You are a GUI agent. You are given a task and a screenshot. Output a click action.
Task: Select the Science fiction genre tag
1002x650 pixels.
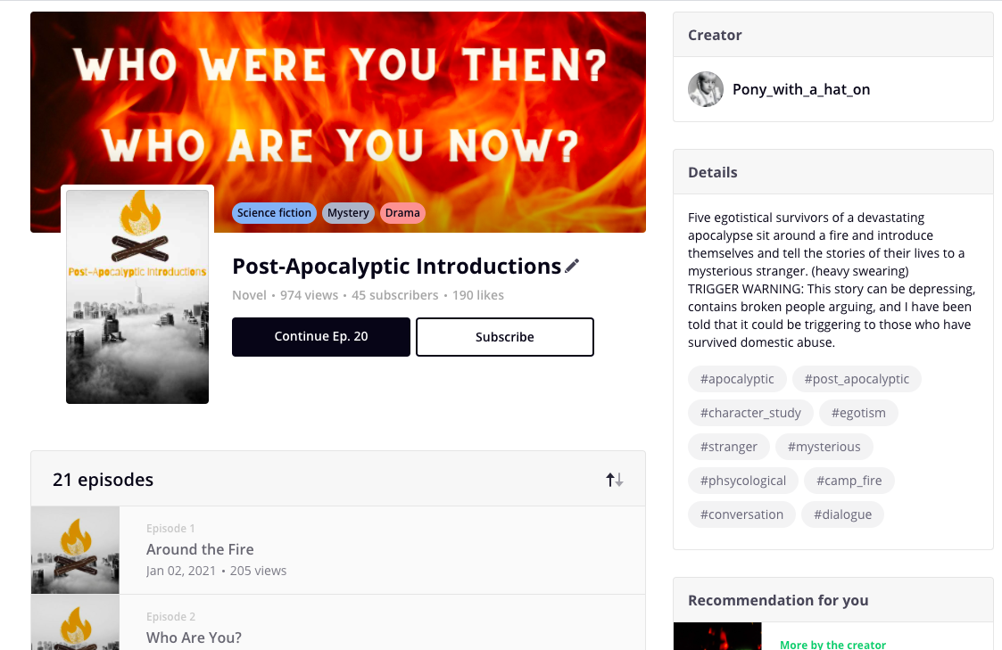(274, 213)
